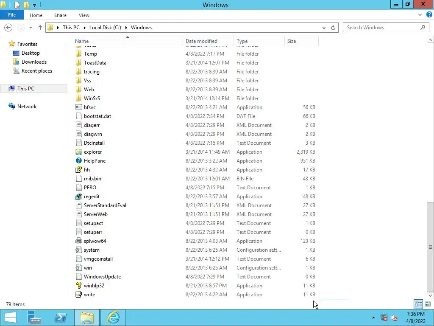Image resolution: width=434 pixels, height=326 pixels.
Task: Select the HelpPane question mark icon
Action: [78, 161]
